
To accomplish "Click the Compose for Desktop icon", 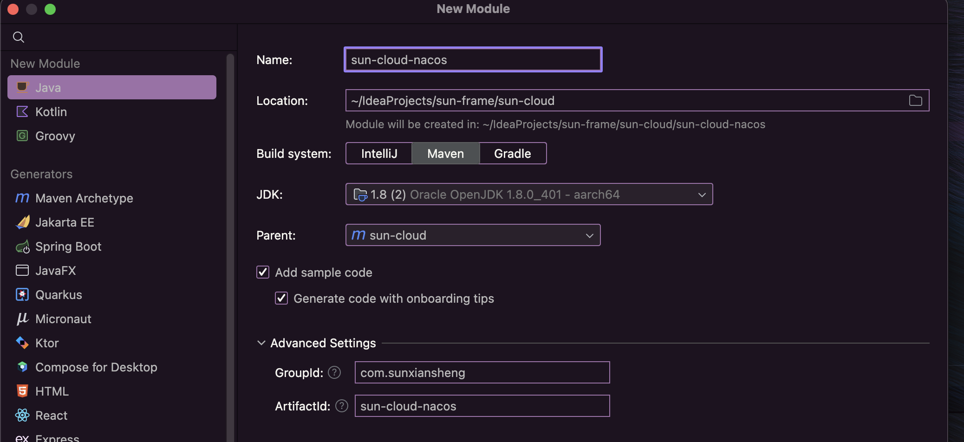I will (x=22, y=367).
